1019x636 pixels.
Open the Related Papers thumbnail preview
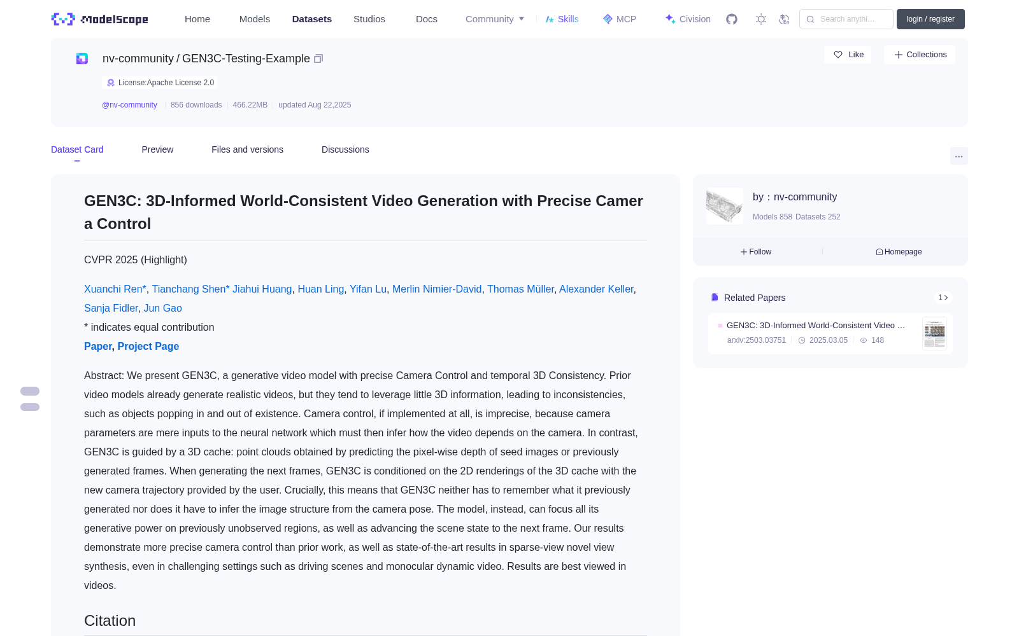[934, 333]
